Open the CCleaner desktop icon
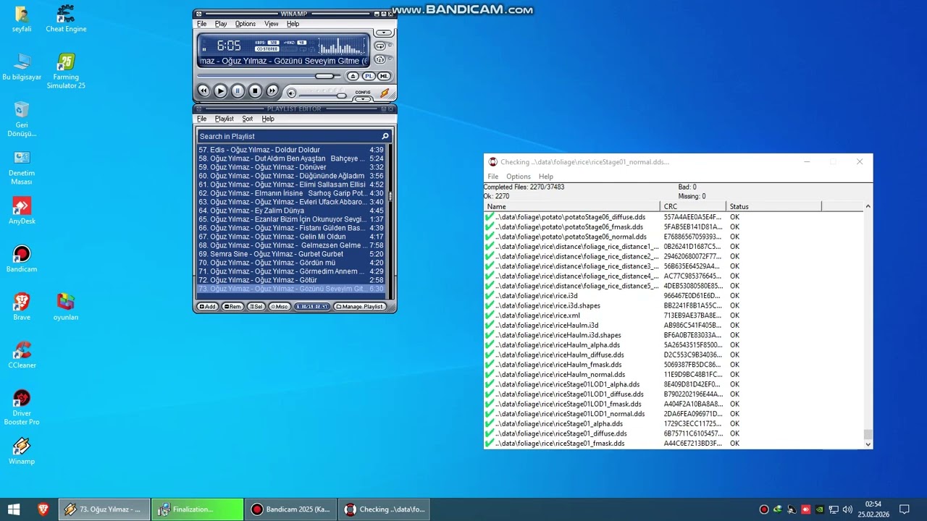This screenshot has width=927, height=521. click(x=22, y=355)
